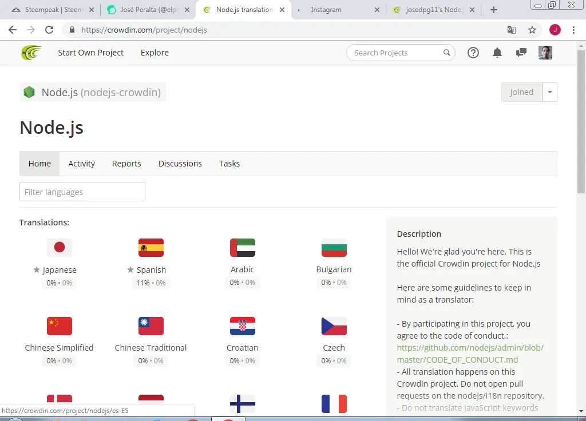Image resolution: width=586 pixels, height=421 pixels.
Task: Open the Japanese language link
Action: click(60, 270)
